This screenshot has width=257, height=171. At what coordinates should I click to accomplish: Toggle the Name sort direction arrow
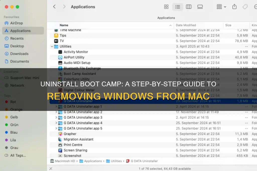pyautogui.click(x=170, y=25)
